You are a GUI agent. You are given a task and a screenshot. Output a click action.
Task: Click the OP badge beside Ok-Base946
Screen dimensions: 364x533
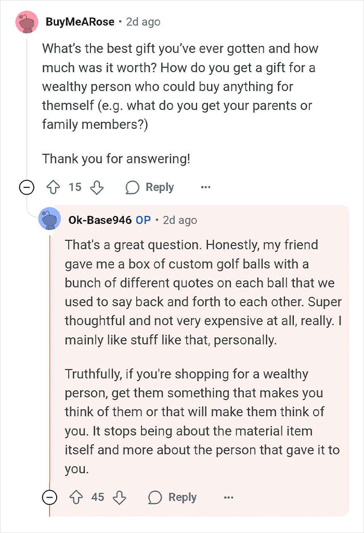click(x=143, y=220)
